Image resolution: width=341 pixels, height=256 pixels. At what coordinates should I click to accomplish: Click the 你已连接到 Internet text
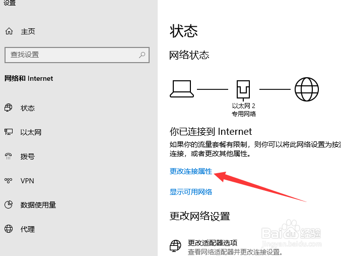tap(211, 131)
